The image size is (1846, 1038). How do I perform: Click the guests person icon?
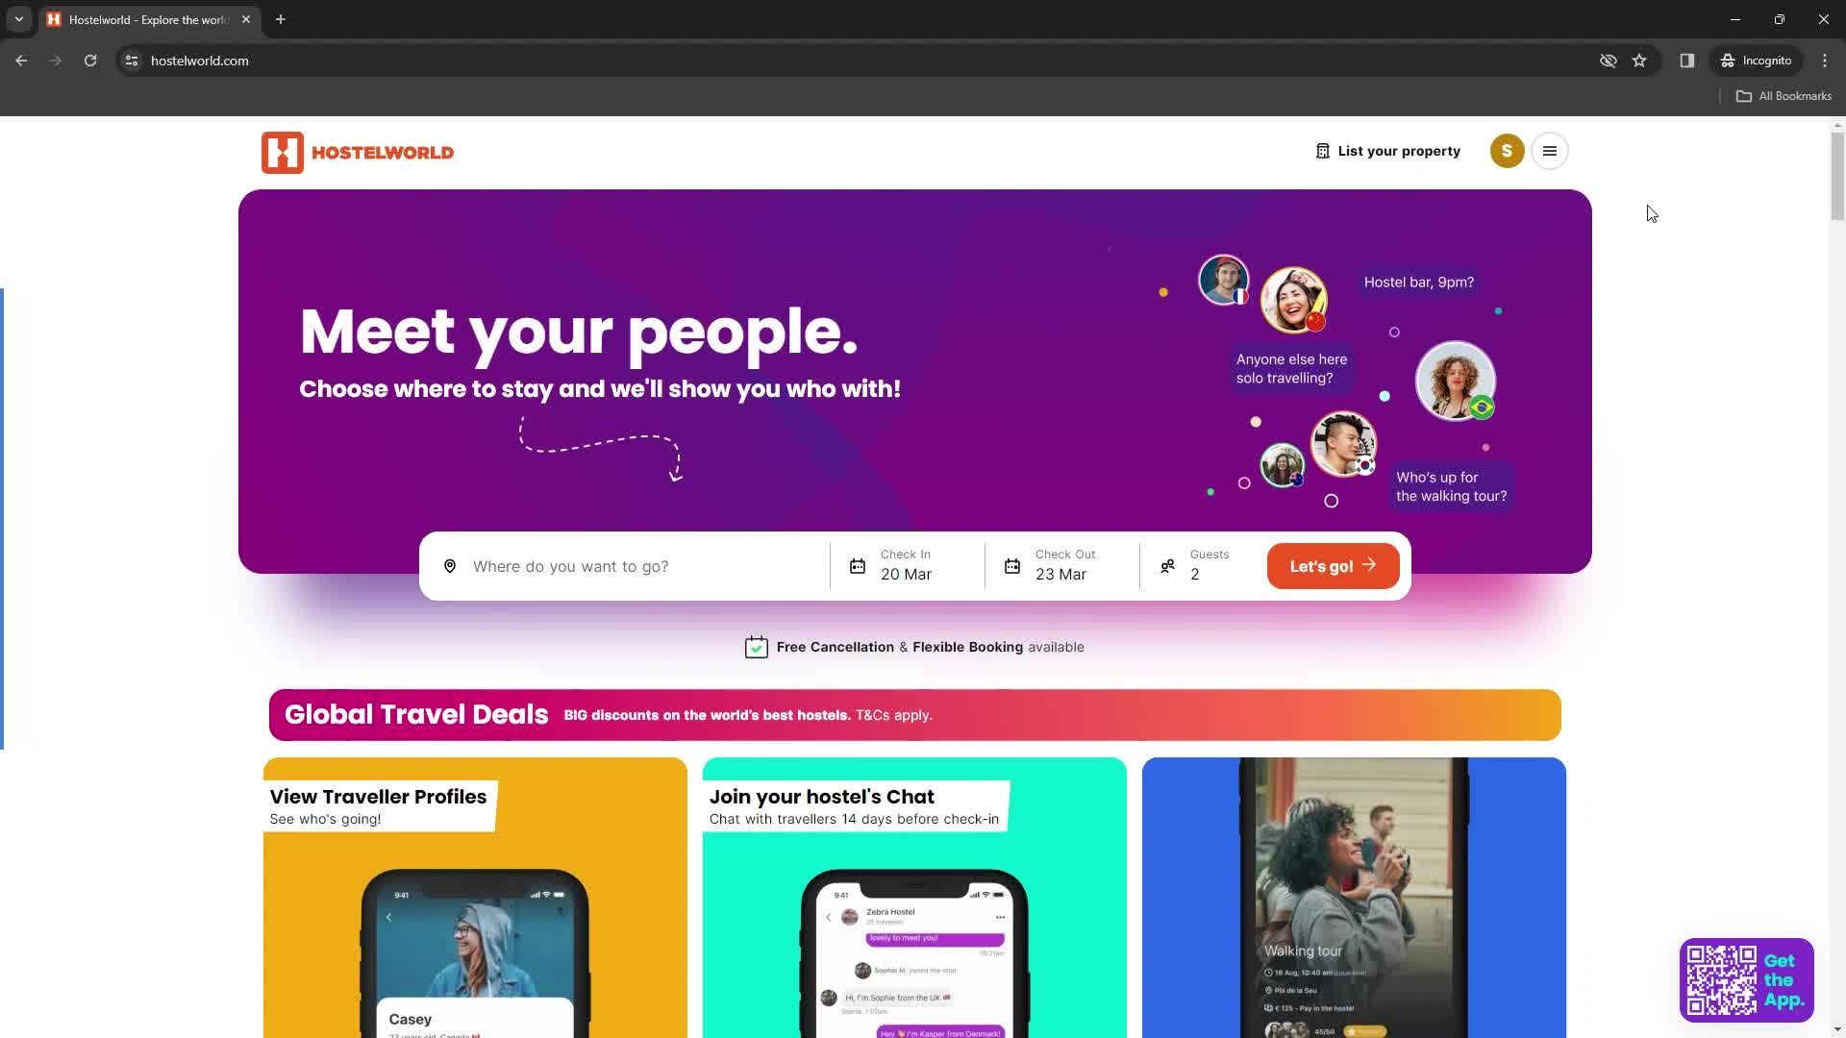[x=1166, y=564]
